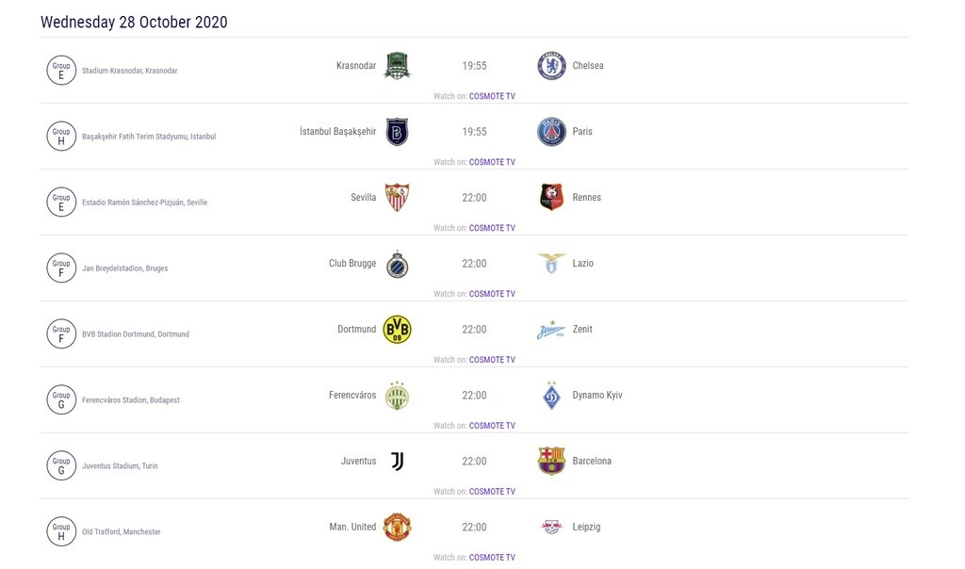Click the Dynamo Kyiv crest
The image size is (965, 569).
[x=551, y=396]
